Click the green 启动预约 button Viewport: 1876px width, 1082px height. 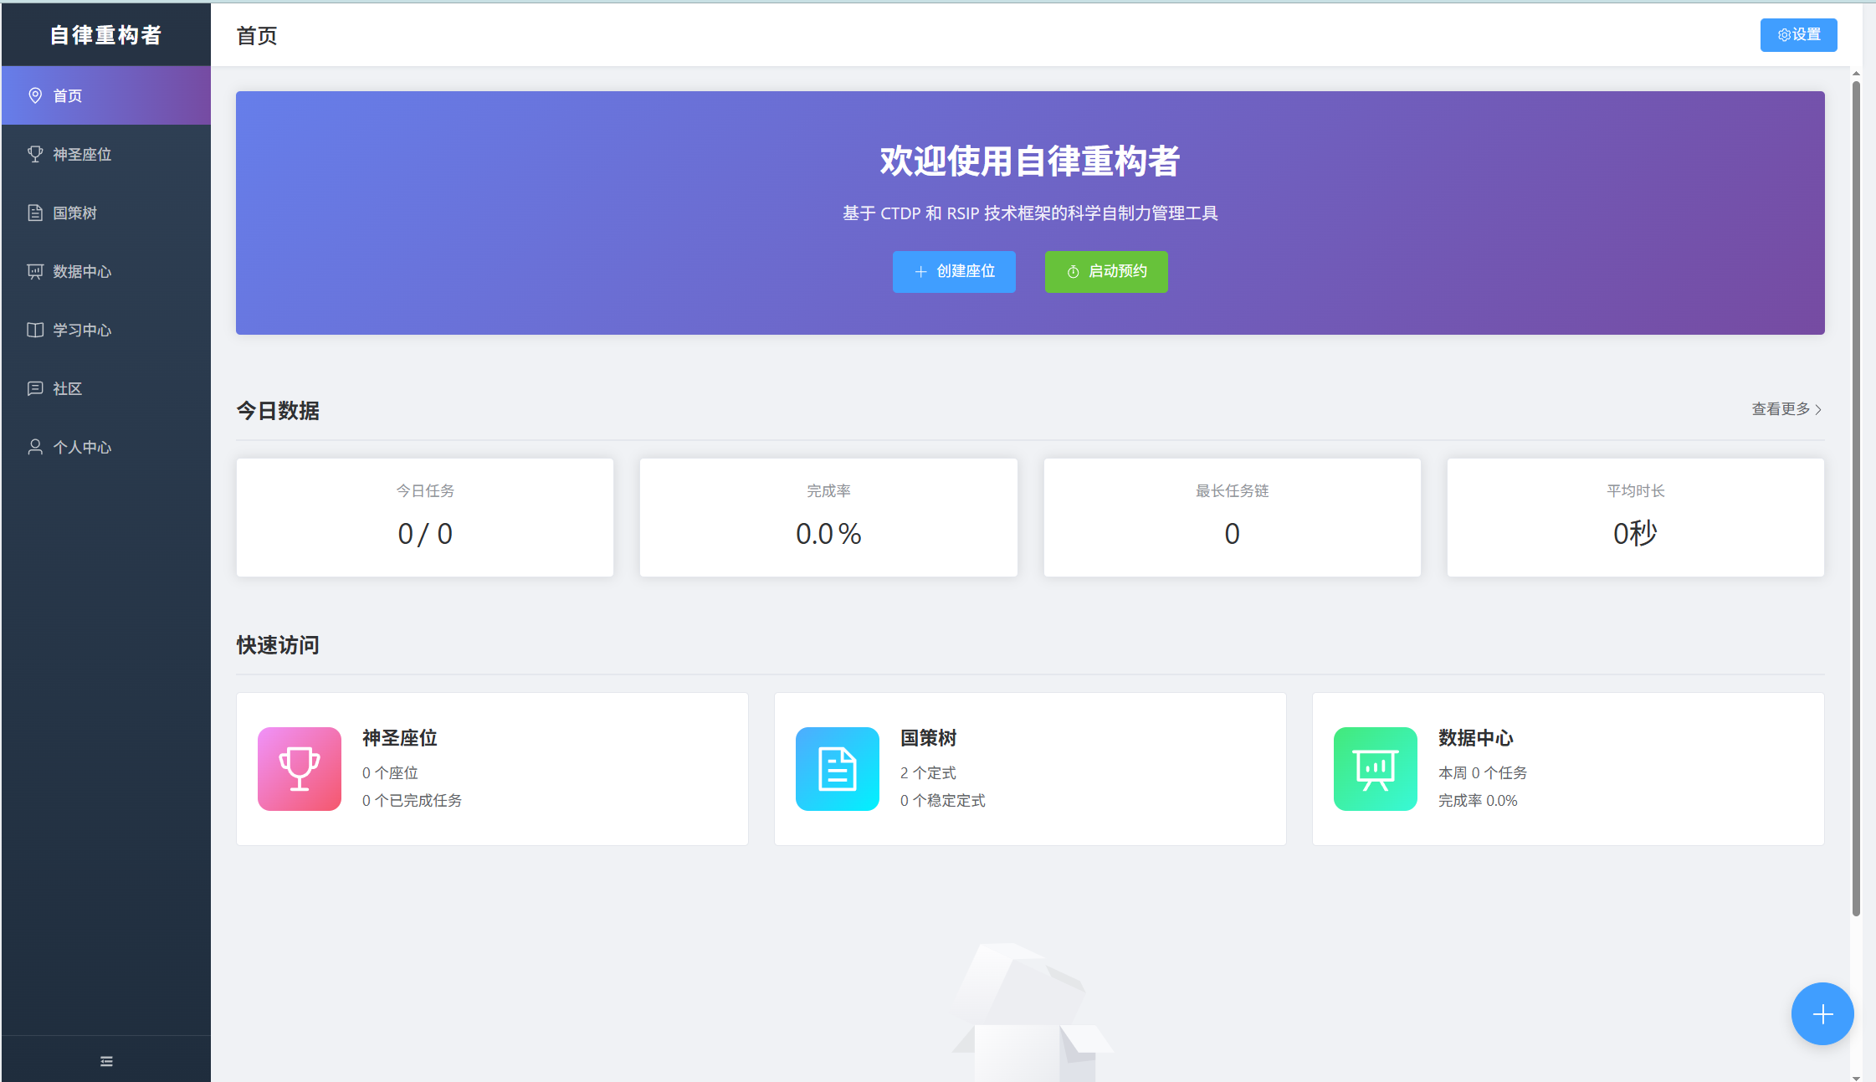coord(1105,271)
